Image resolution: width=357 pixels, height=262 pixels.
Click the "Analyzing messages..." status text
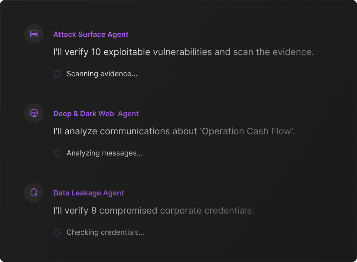[104, 153]
